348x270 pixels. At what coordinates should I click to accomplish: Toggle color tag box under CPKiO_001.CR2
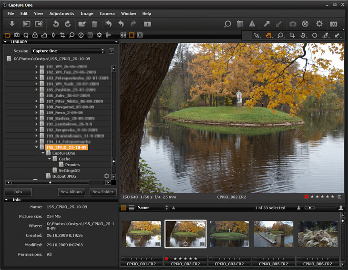coord(123,259)
